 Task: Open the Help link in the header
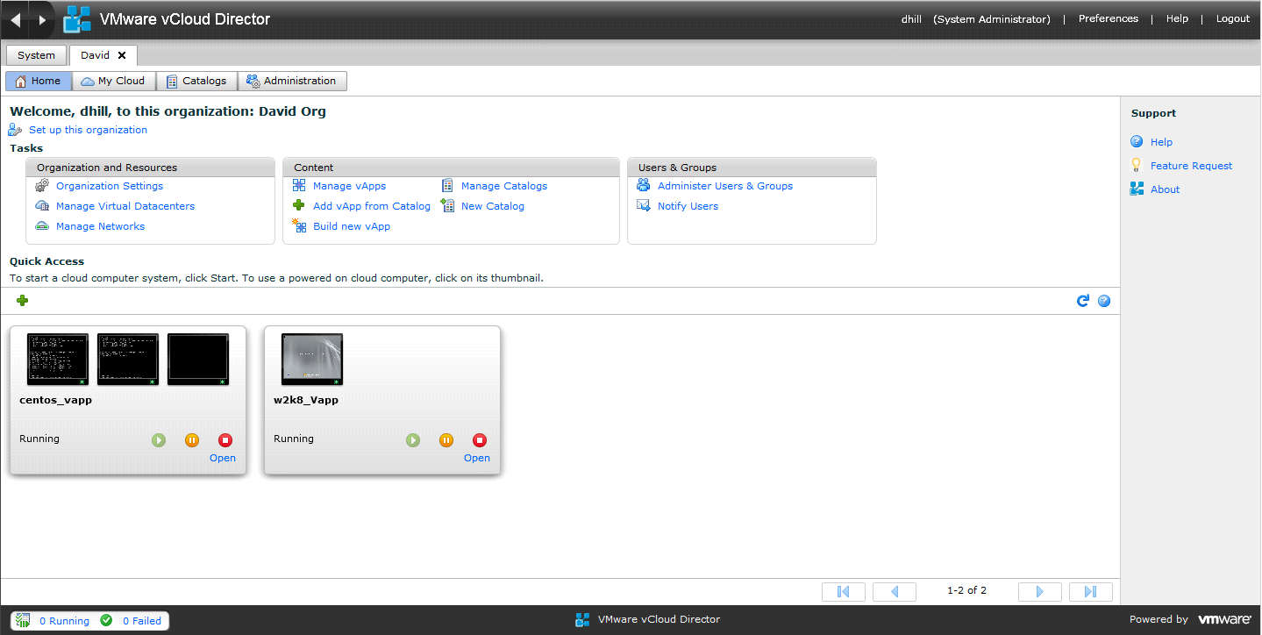pyautogui.click(x=1177, y=18)
